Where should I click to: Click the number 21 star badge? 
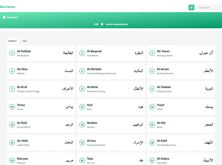(152, 160)
